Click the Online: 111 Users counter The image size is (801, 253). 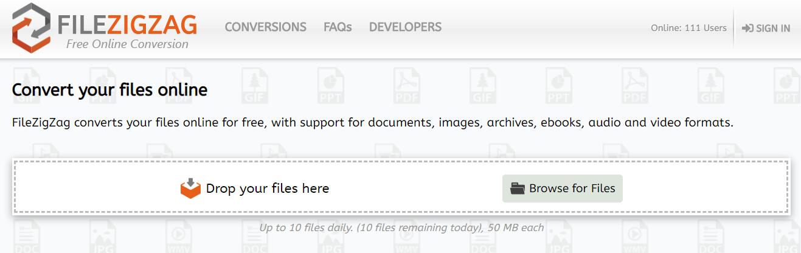tap(688, 28)
